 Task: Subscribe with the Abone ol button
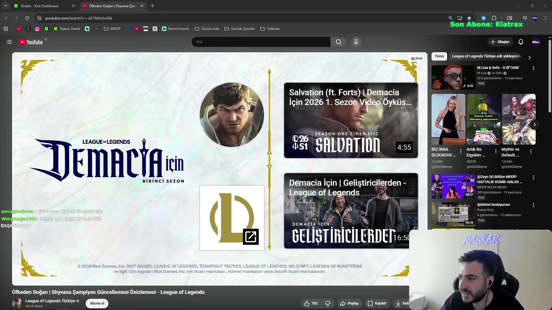97,303
